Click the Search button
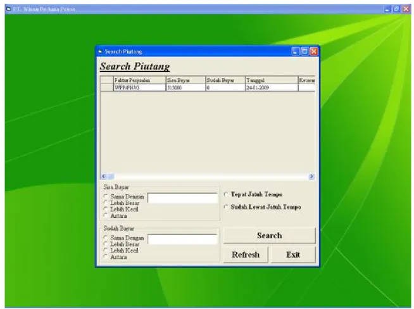 269,235
